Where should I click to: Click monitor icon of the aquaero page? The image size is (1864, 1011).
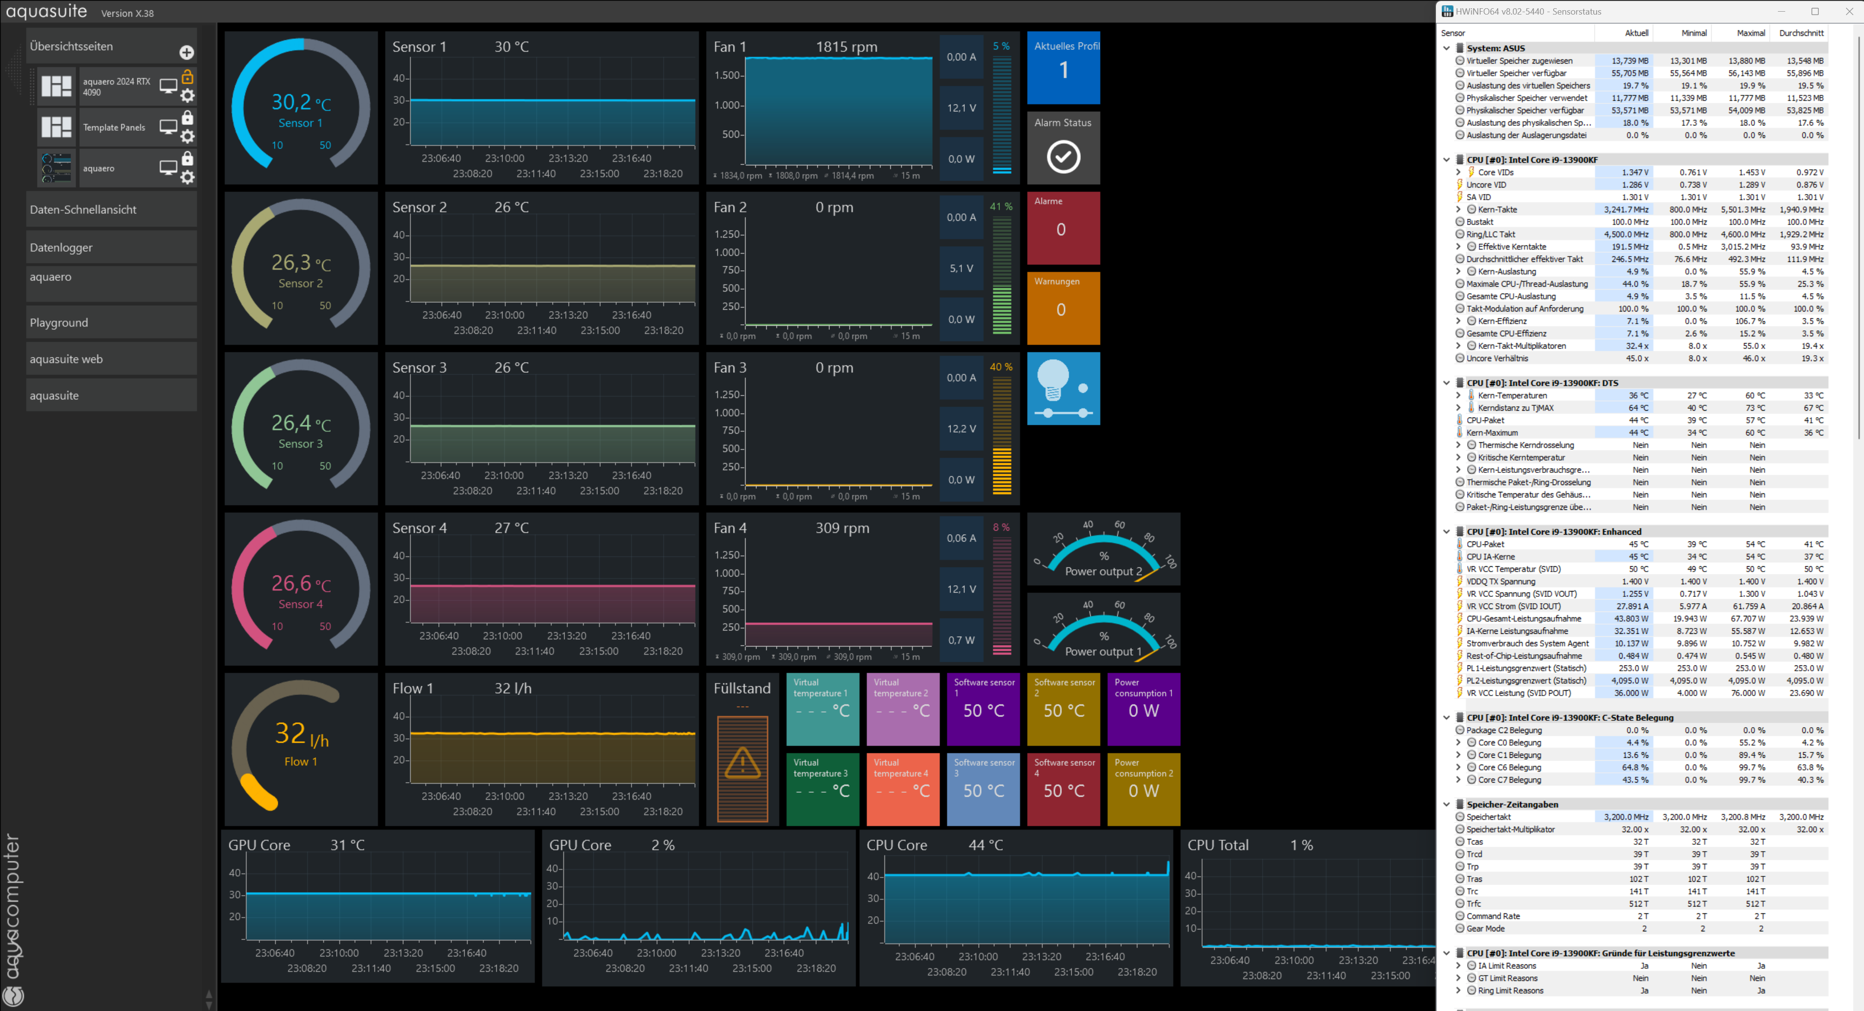click(168, 168)
